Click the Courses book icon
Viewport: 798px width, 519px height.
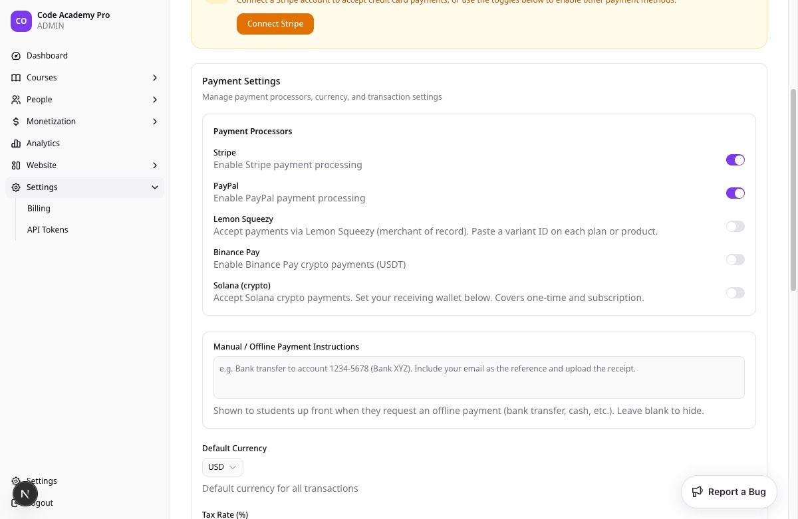pos(16,78)
